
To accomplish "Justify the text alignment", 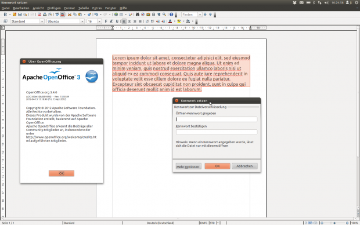I will 140,21.
